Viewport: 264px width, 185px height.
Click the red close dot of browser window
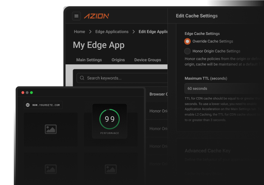point(23,92)
